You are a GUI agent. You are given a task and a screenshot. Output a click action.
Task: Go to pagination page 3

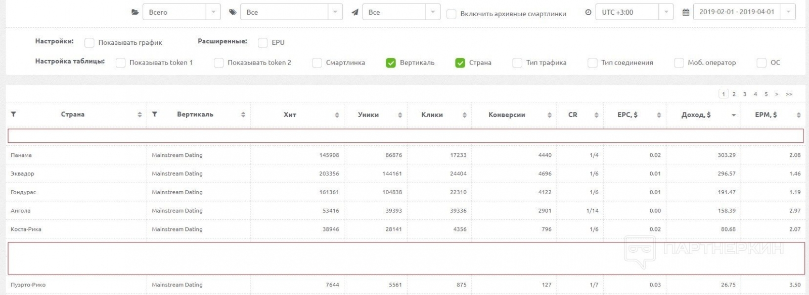click(745, 94)
